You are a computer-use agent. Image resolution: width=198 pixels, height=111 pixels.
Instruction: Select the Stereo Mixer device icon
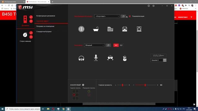pyautogui.click(x=25, y=35)
